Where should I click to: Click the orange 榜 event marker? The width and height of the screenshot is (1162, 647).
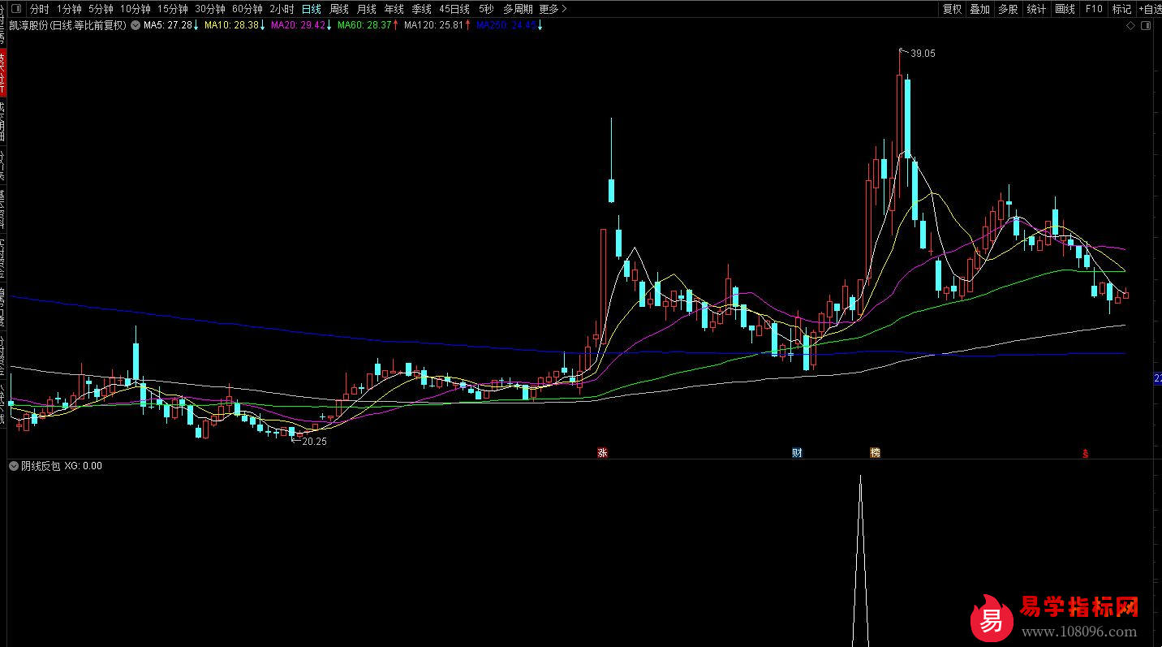[x=875, y=453]
